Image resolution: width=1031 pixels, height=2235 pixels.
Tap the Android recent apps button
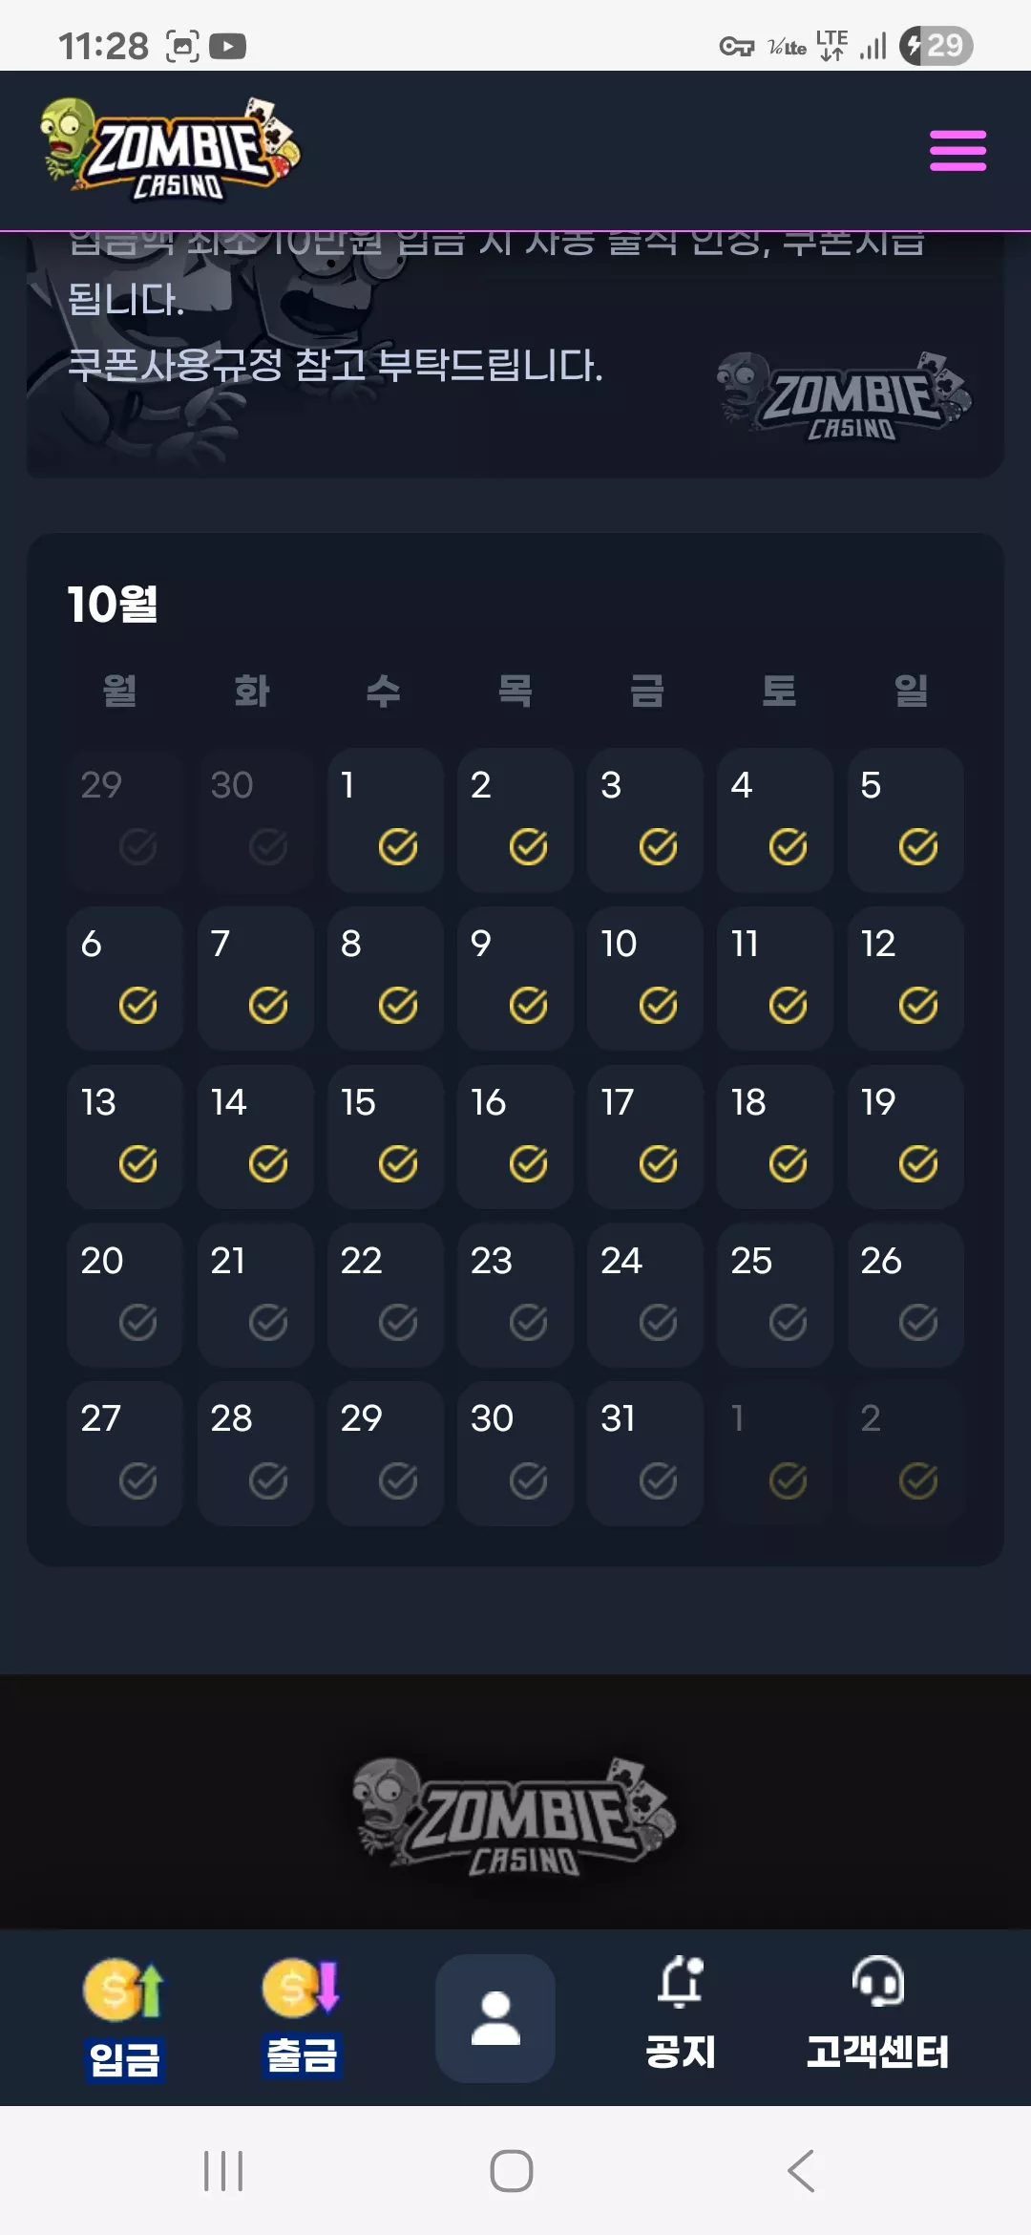click(x=223, y=2171)
